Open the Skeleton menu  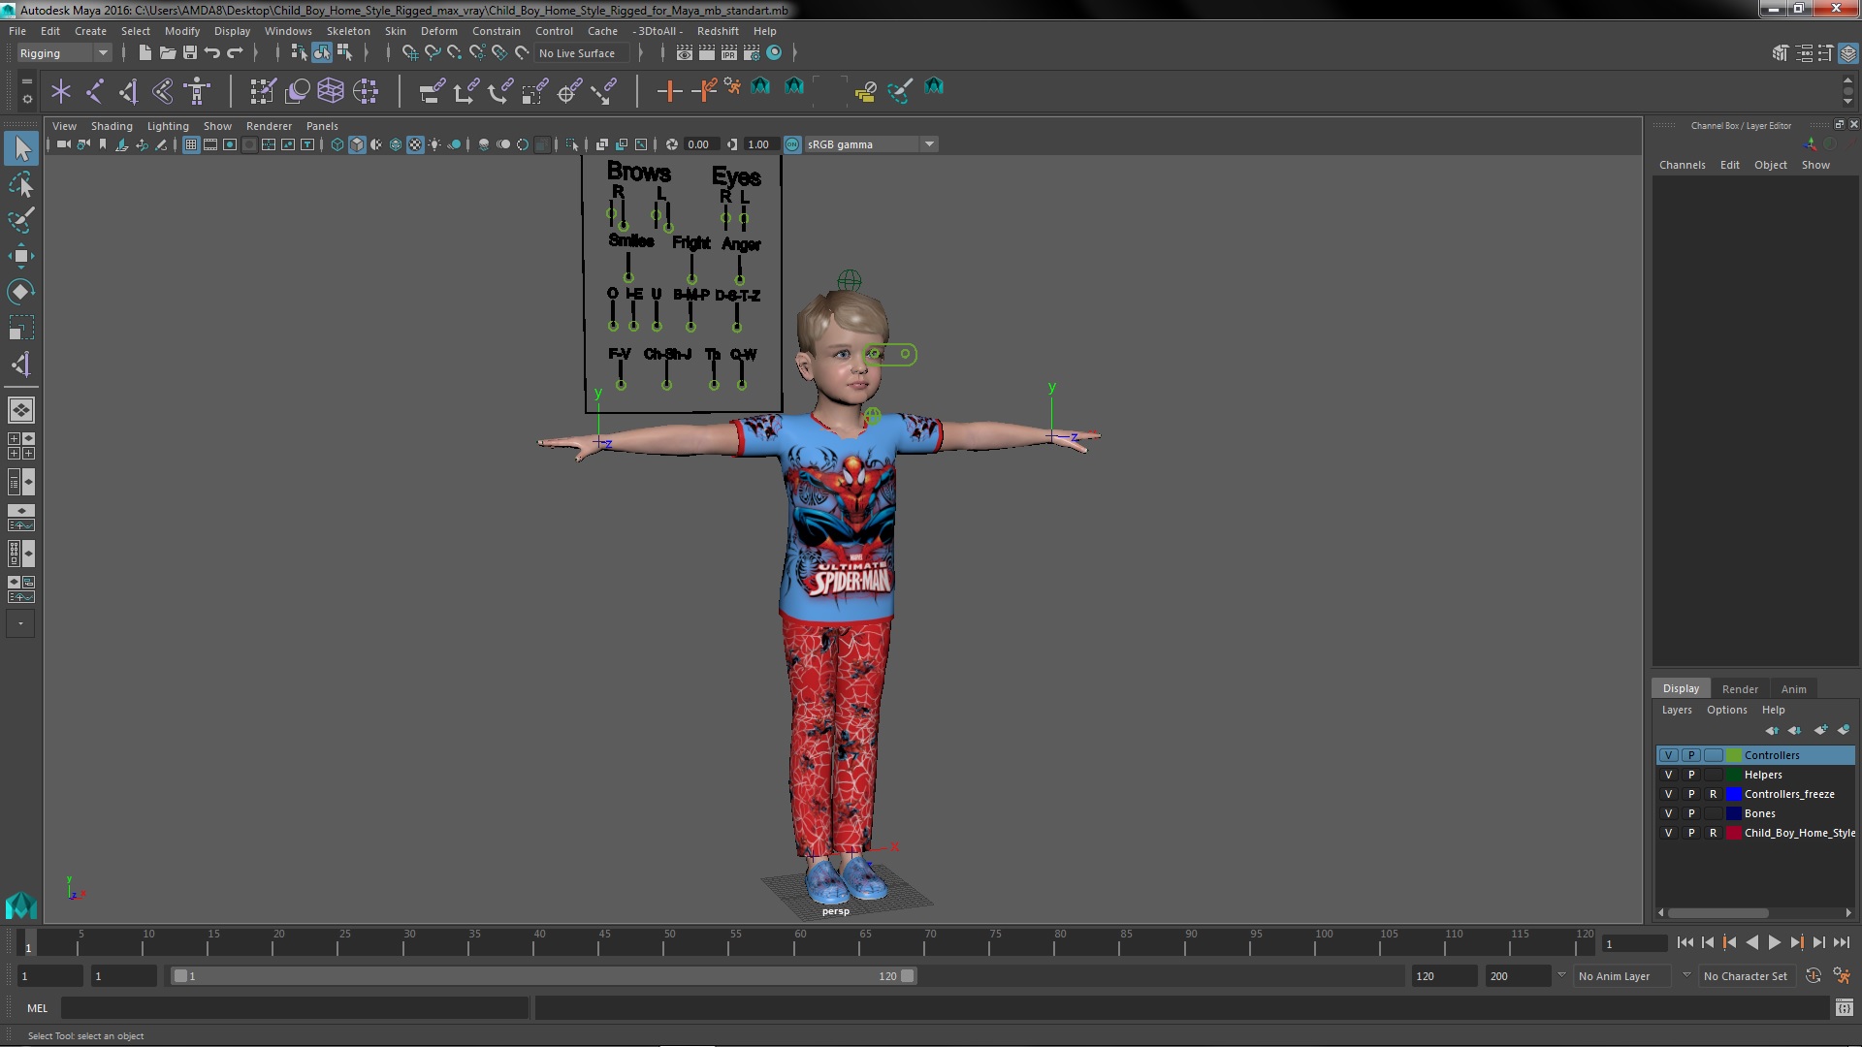347,31
